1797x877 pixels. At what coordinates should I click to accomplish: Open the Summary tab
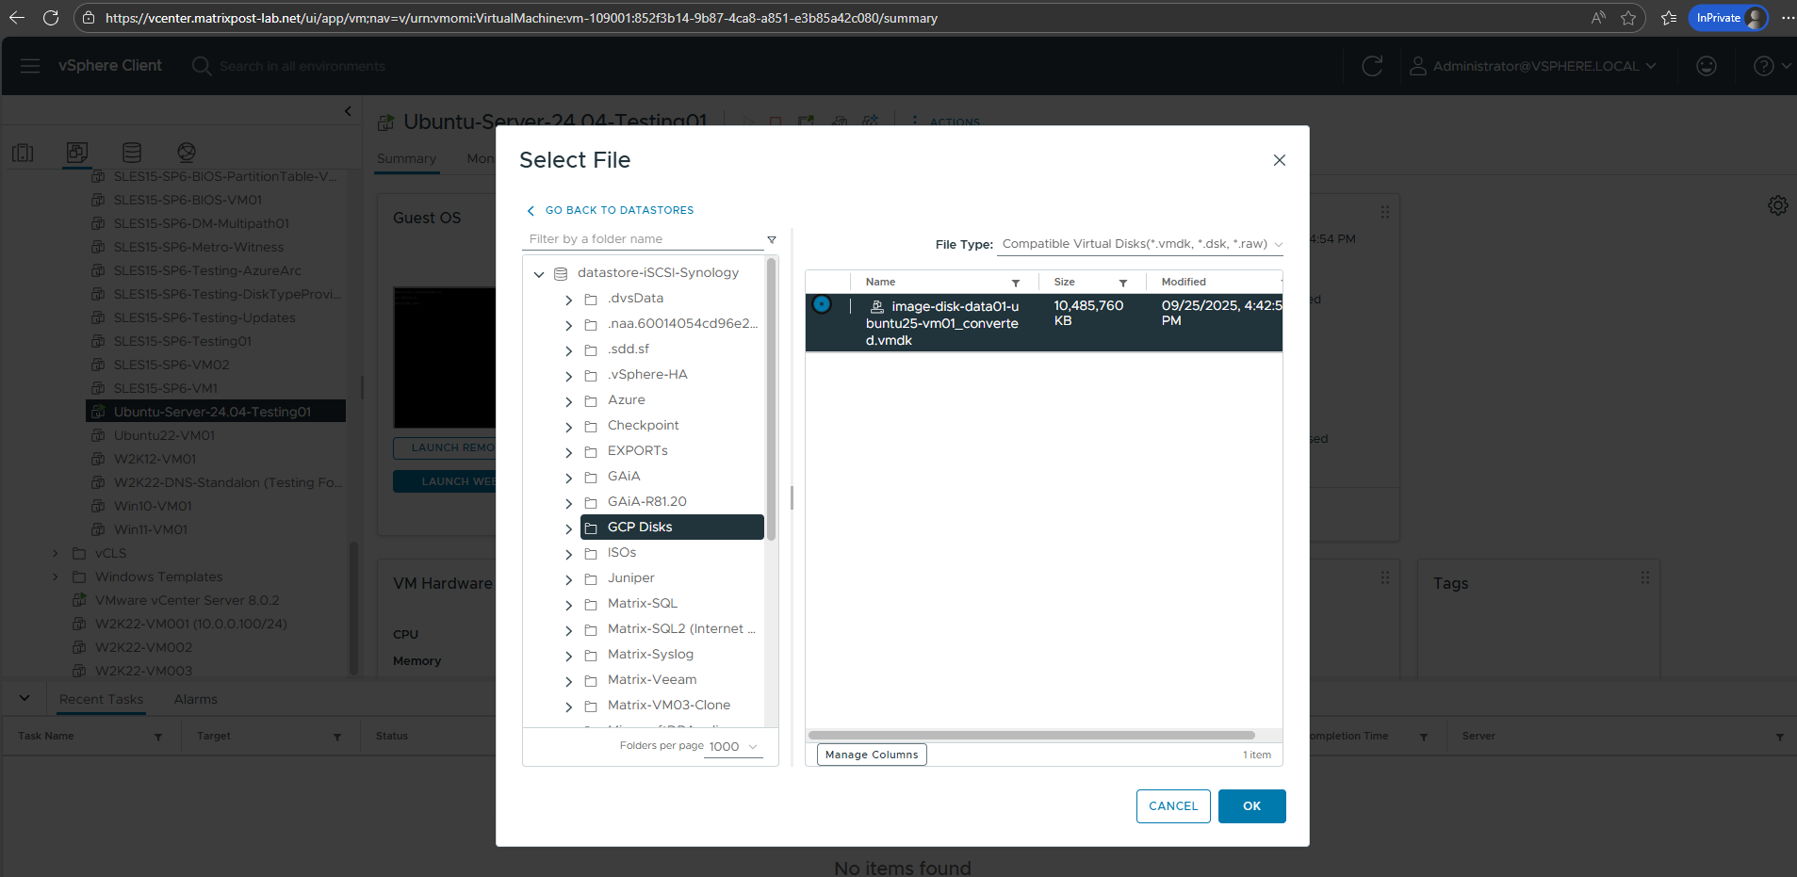point(407,158)
